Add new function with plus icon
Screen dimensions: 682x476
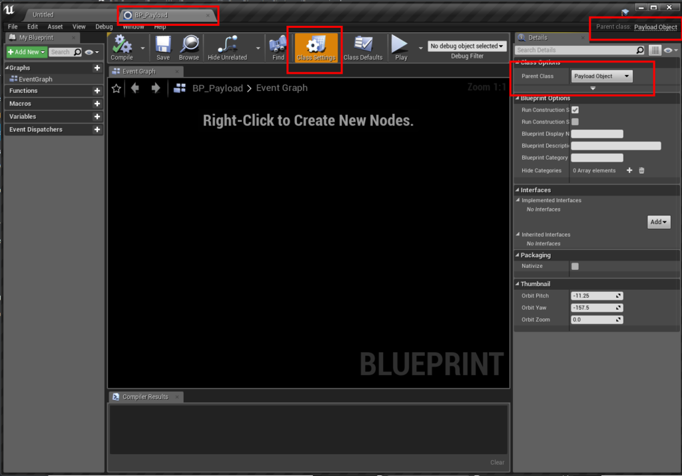pyautogui.click(x=97, y=91)
